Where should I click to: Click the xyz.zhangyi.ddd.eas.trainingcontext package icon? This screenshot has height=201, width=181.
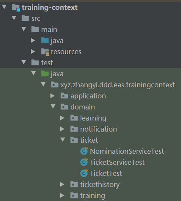55,85
